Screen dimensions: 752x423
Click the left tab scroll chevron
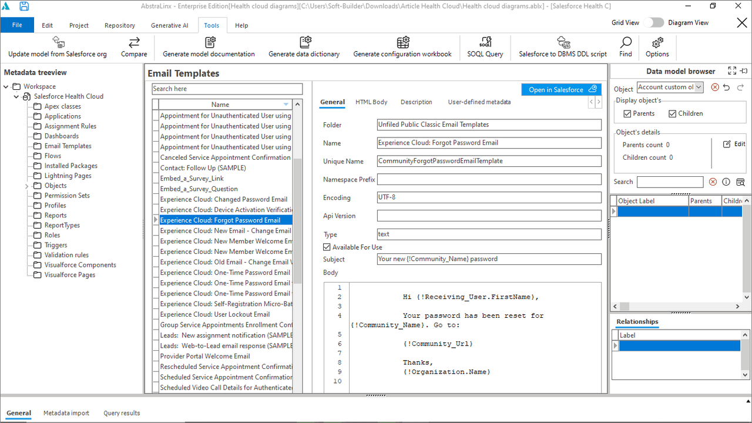tap(592, 102)
